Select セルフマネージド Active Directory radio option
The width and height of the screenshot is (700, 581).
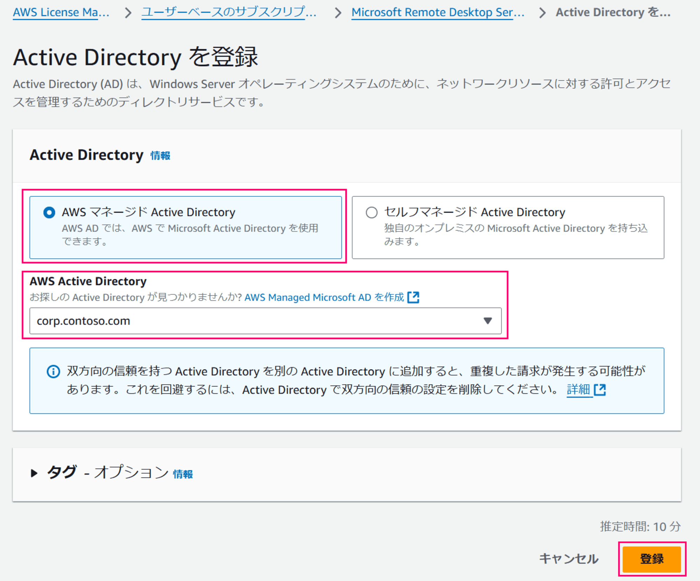pyautogui.click(x=371, y=212)
